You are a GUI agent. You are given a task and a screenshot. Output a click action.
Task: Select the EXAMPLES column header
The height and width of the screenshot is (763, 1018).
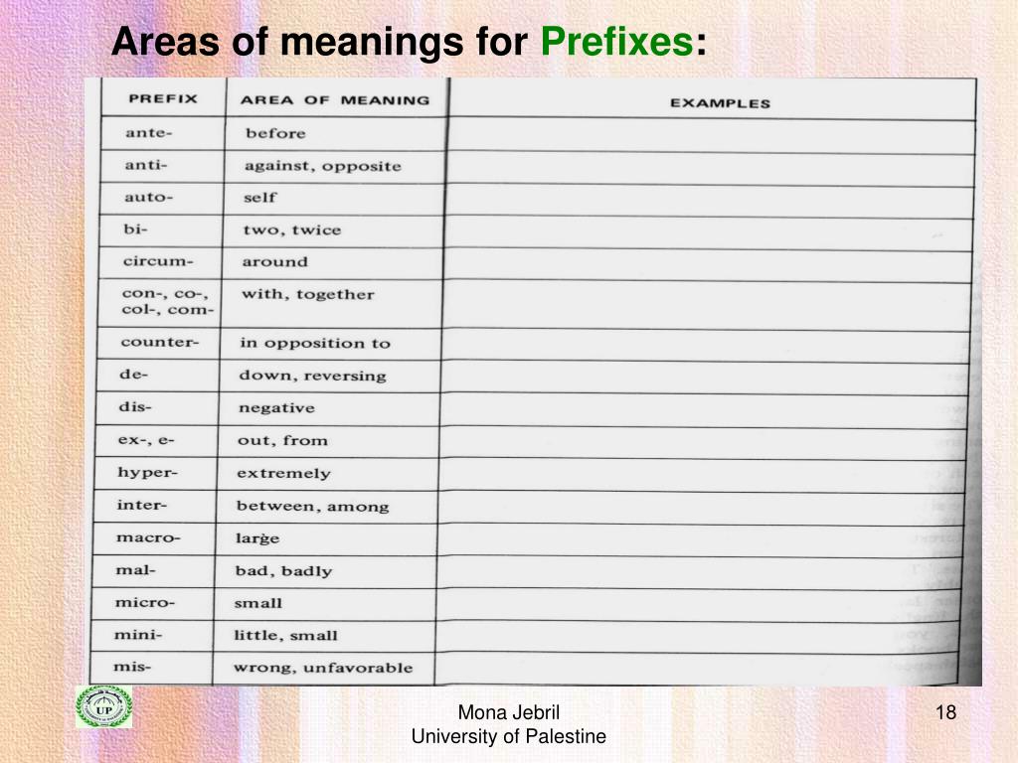pos(721,102)
